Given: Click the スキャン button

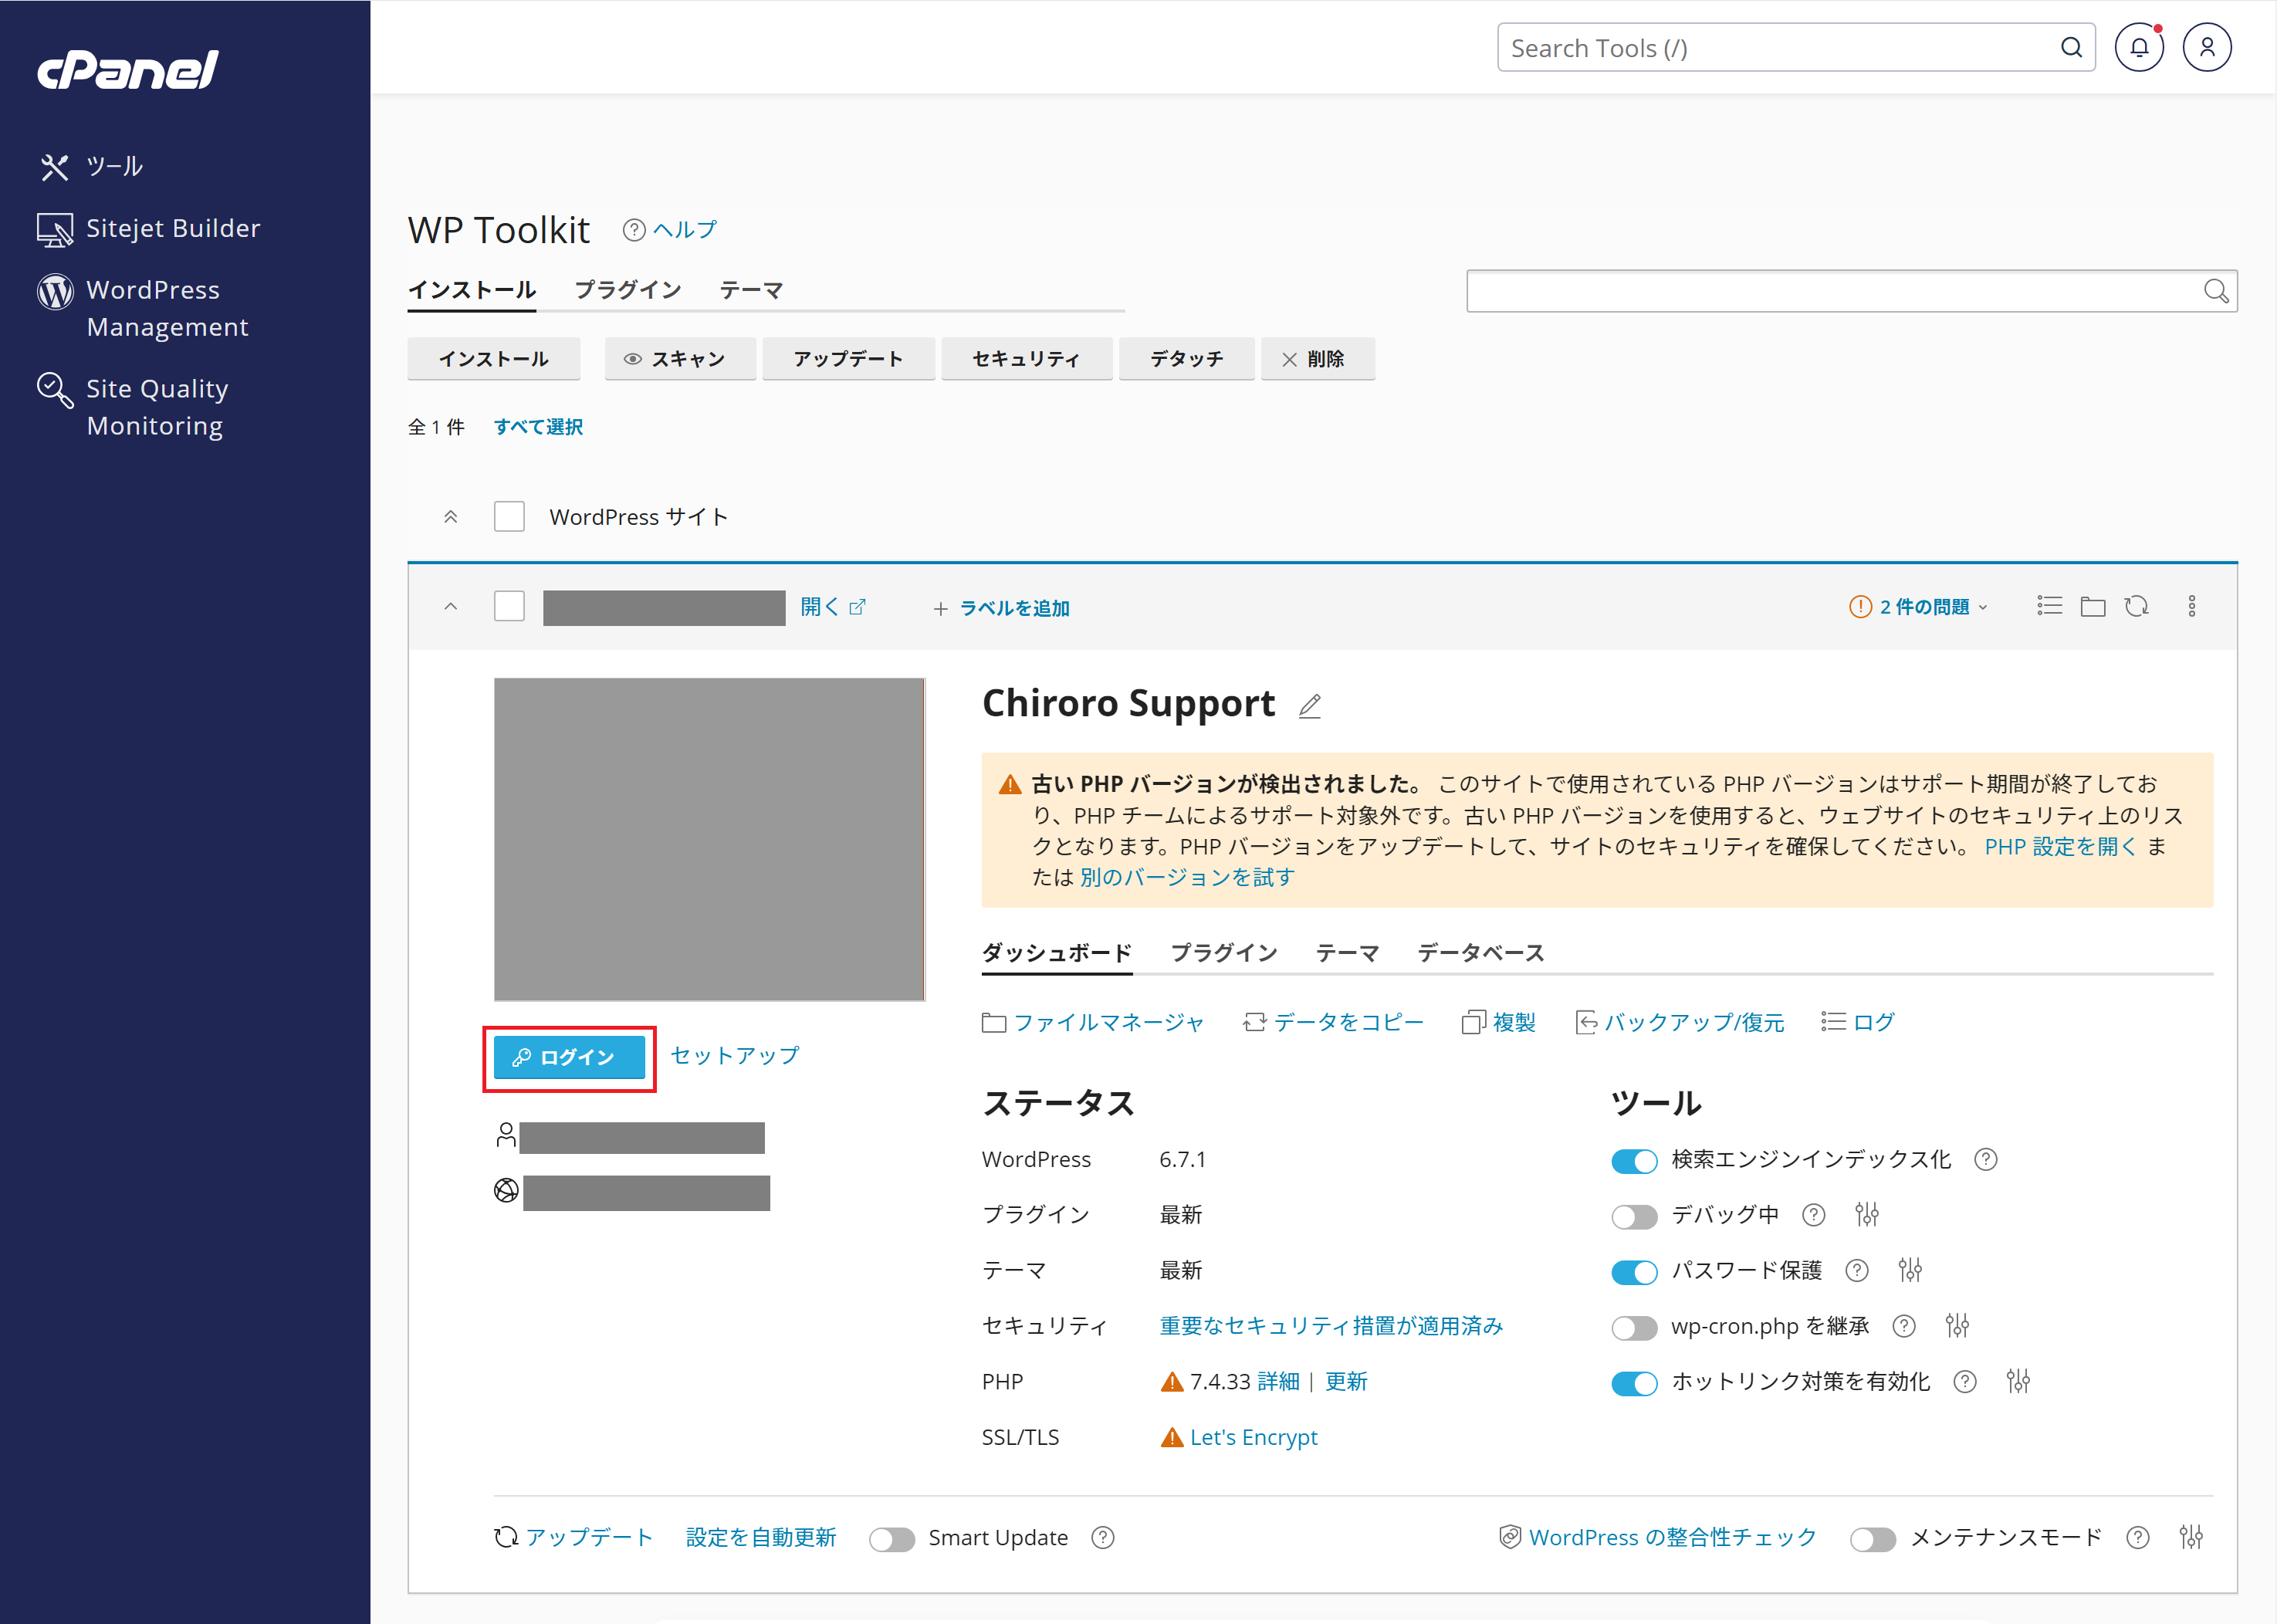Looking at the screenshot, I should [680, 358].
